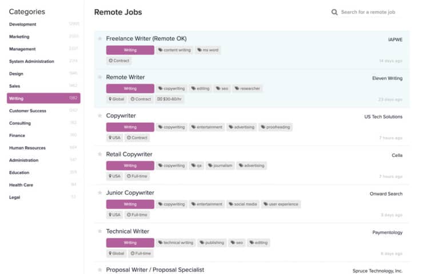Star the Freelance Writer (Remote OK) job
The height and width of the screenshot is (274, 439).
[100, 39]
